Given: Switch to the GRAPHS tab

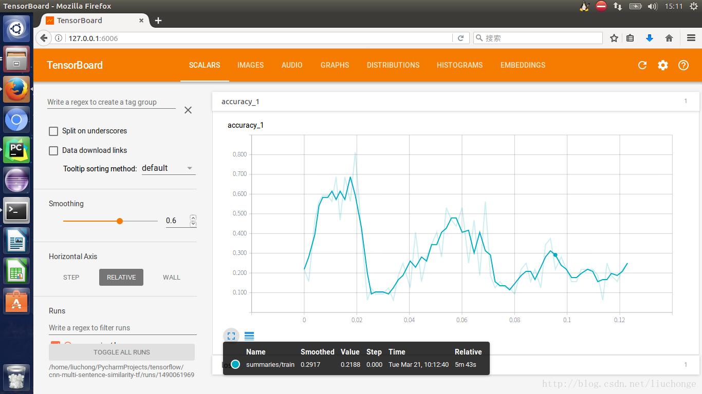Looking at the screenshot, I should 335,65.
